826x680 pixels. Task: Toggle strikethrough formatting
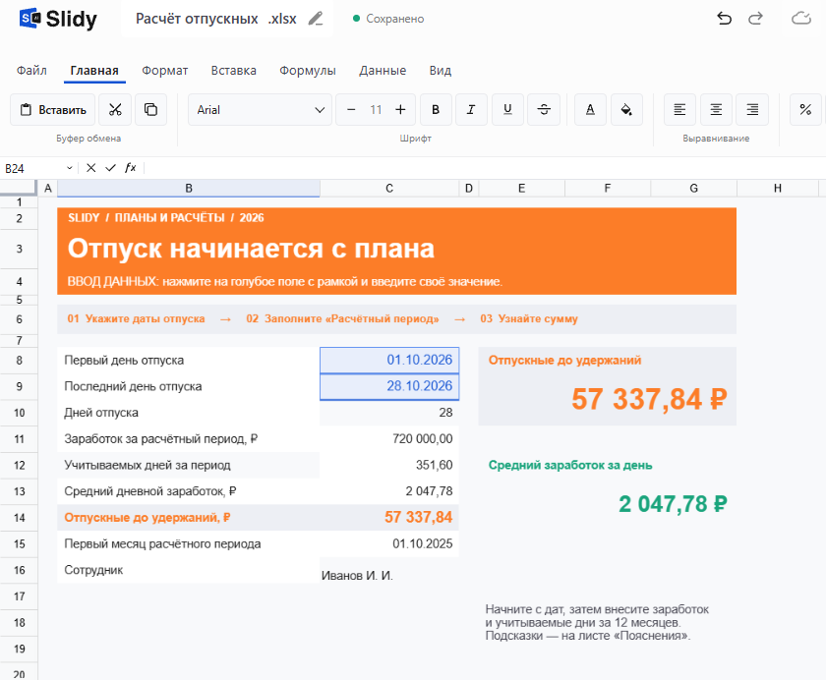[x=544, y=109]
